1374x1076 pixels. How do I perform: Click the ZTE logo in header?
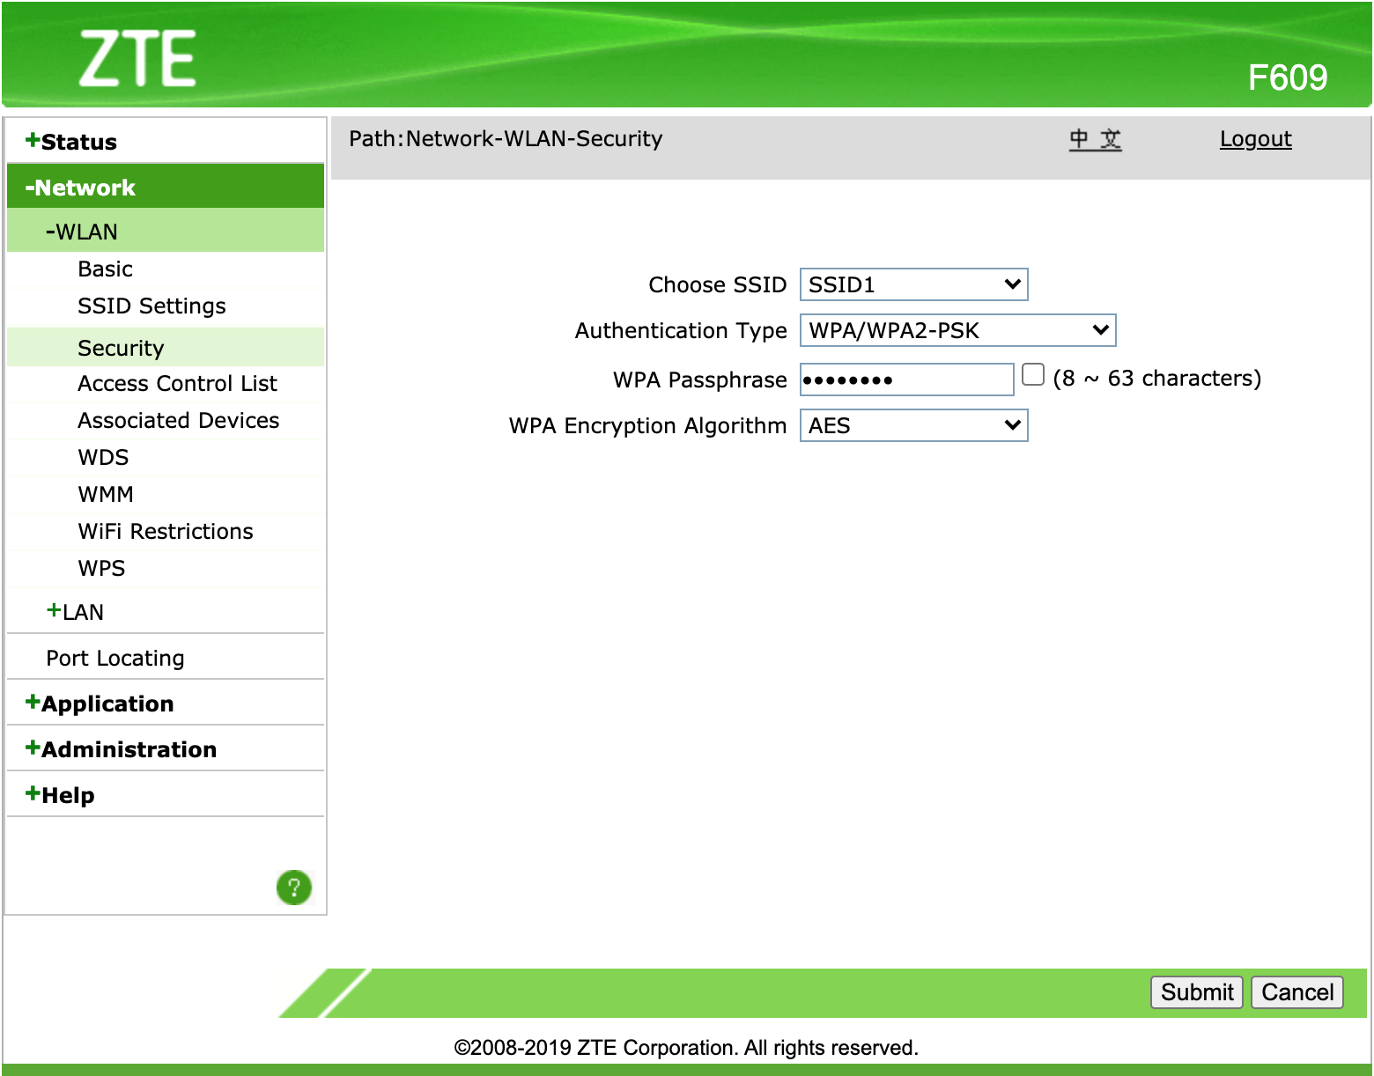pos(137,59)
